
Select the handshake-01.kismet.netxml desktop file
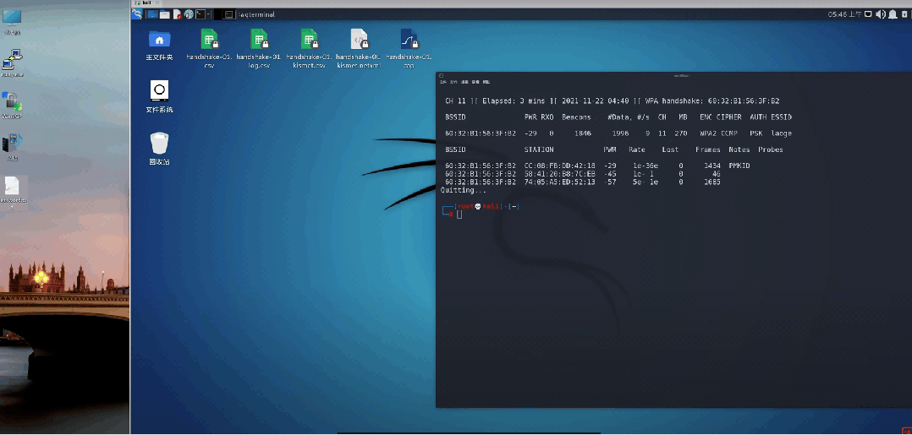[x=359, y=49]
